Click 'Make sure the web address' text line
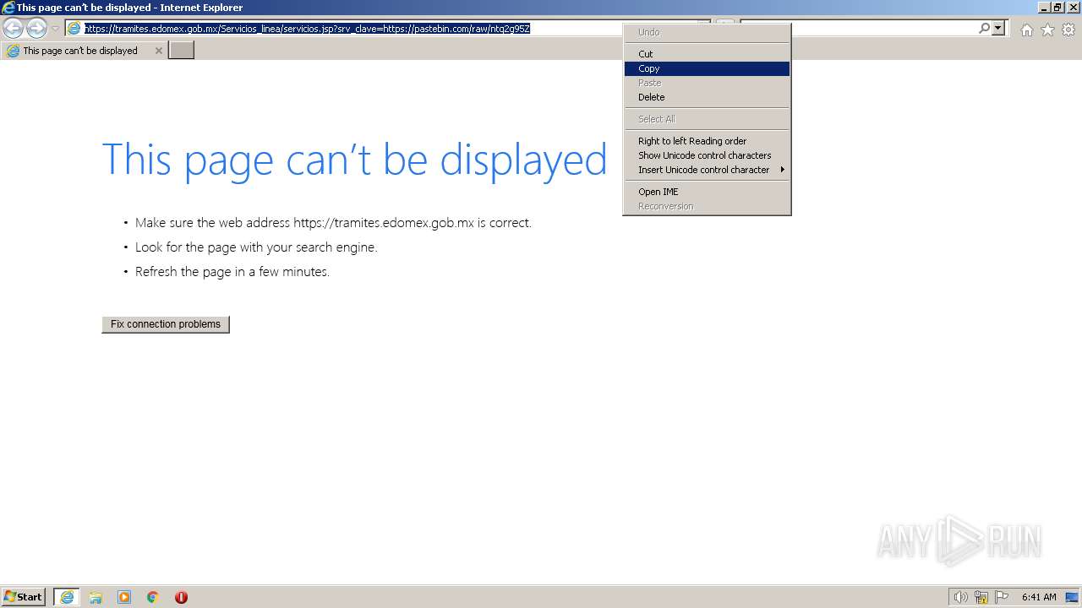The width and height of the screenshot is (1082, 608). [333, 223]
